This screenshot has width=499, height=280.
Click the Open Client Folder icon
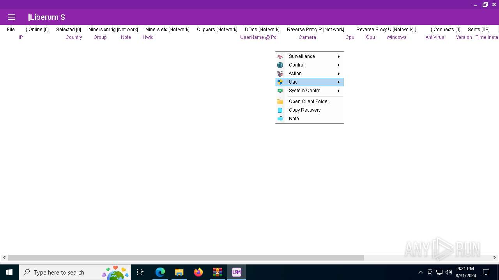pyautogui.click(x=280, y=101)
